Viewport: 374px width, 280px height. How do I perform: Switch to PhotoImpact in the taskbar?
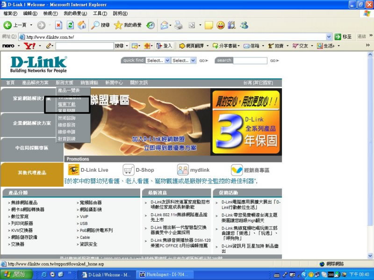point(164,274)
